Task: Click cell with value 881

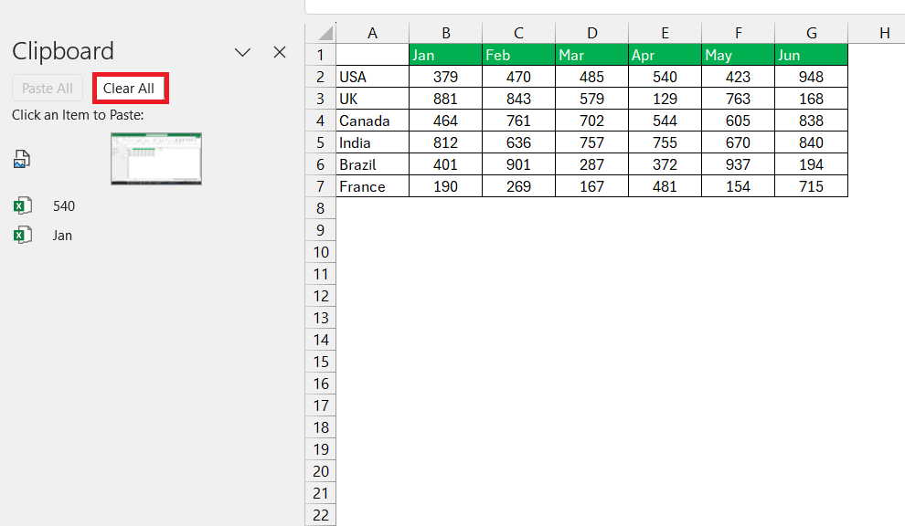Action: pos(445,99)
